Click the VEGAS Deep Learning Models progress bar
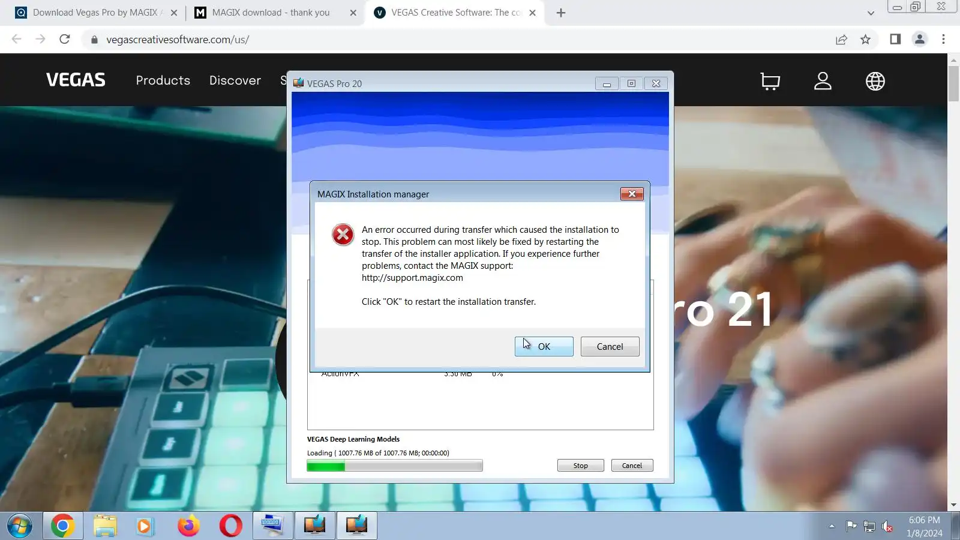The image size is (960, 540). [395, 466]
